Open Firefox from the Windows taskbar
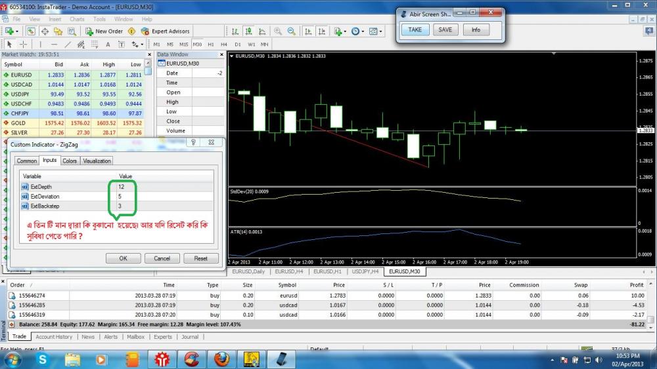Screen dimensions: 657x369 pos(221,359)
